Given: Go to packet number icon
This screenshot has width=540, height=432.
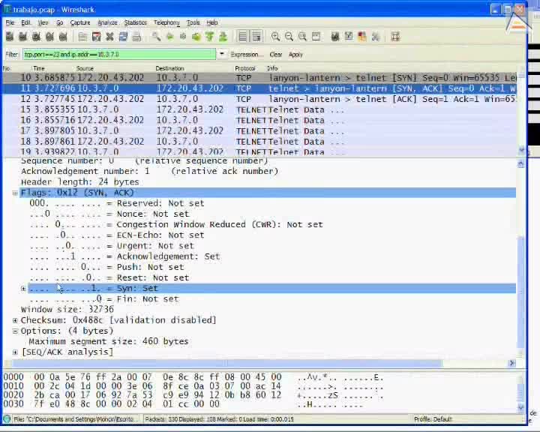Looking at the screenshot, I should tap(196, 37).
